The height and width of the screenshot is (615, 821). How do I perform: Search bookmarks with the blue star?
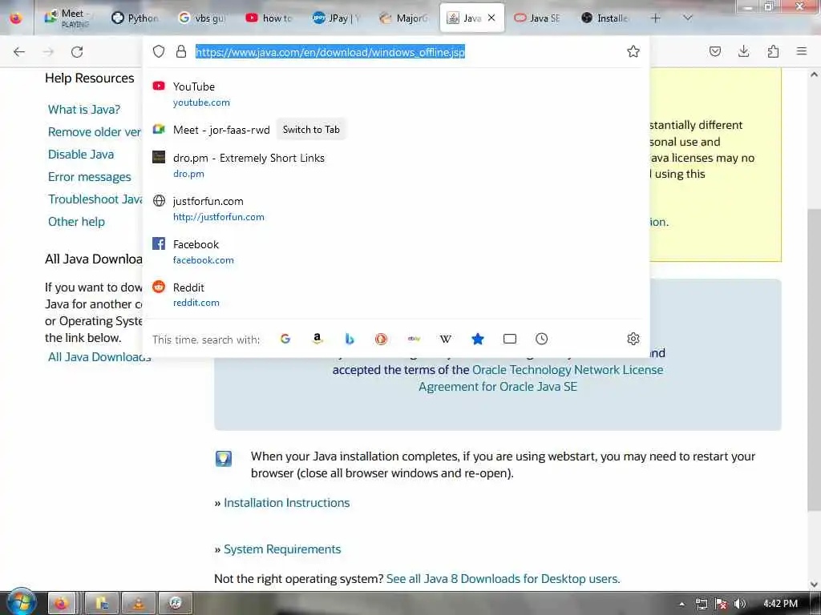tap(478, 339)
